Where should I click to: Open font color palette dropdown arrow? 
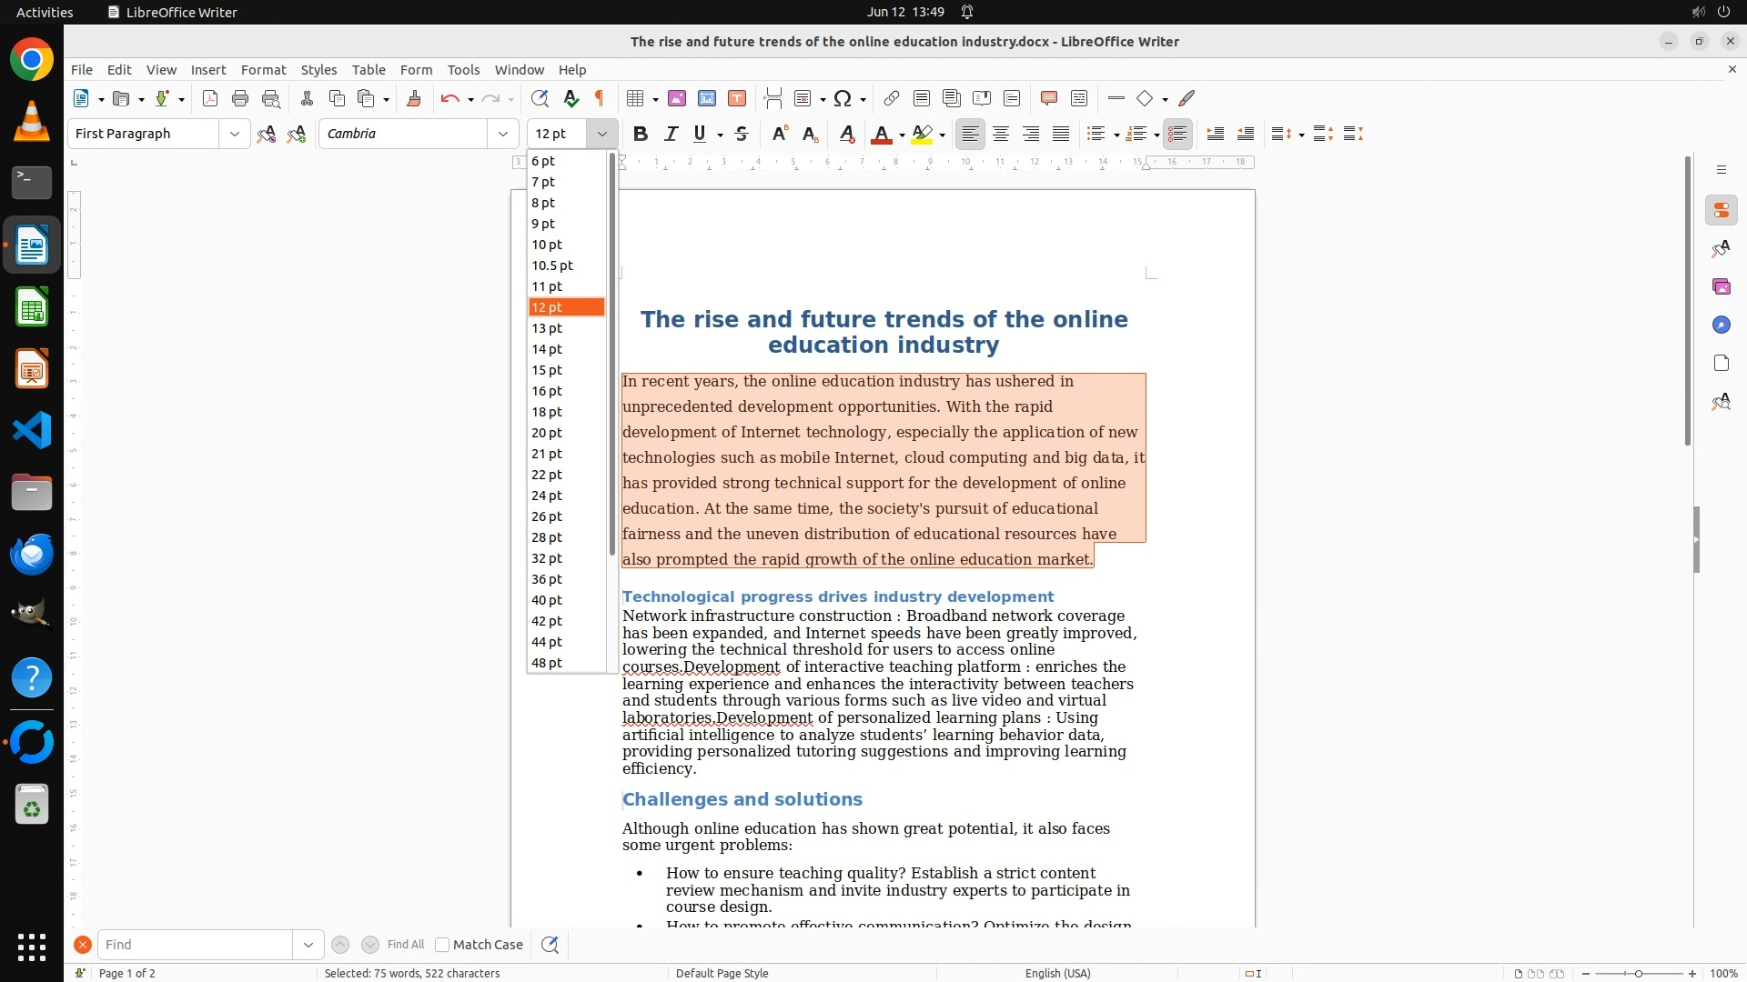pyautogui.click(x=902, y=135)
